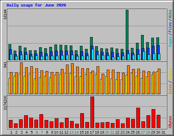Viewport: 174px width, 136px height.
Task: Click day label 8 on the x-axis
Action: click(47, 132)
